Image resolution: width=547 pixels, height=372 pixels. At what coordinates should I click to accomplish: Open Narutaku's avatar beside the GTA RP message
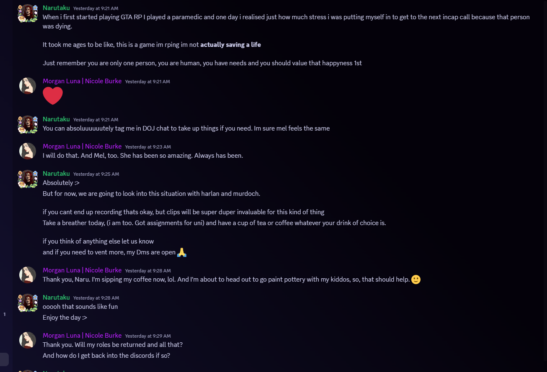[x=28, y=13]
